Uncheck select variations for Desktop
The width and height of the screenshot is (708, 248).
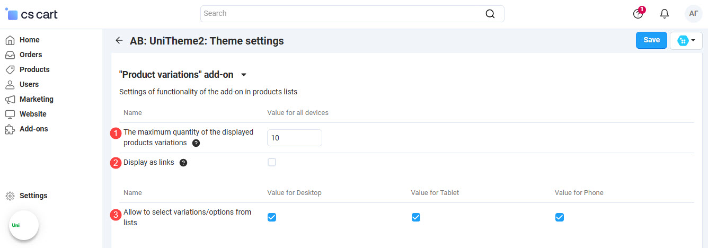pos(272,217)
